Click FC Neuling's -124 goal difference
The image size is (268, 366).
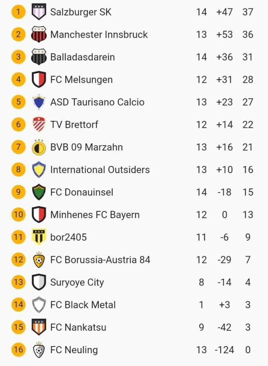click(224, 350)
